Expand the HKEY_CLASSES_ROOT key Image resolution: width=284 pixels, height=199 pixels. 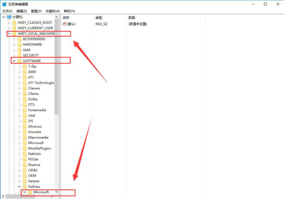[9, 23]
